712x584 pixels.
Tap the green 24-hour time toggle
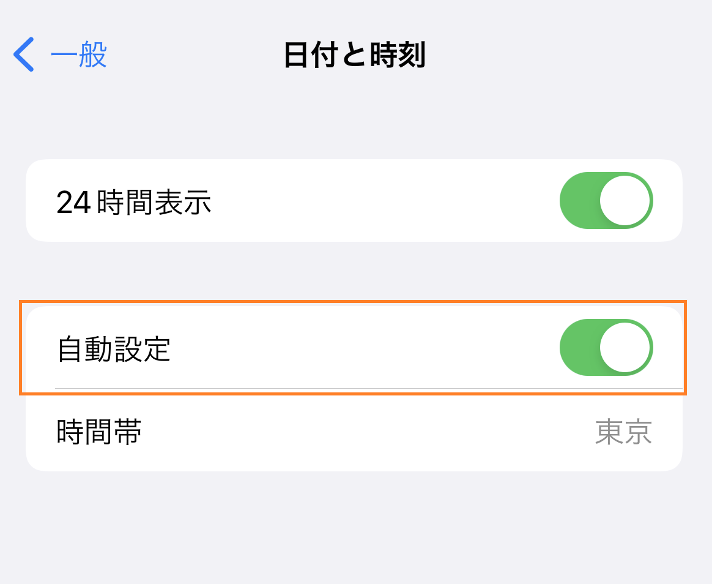click(606, 200)
